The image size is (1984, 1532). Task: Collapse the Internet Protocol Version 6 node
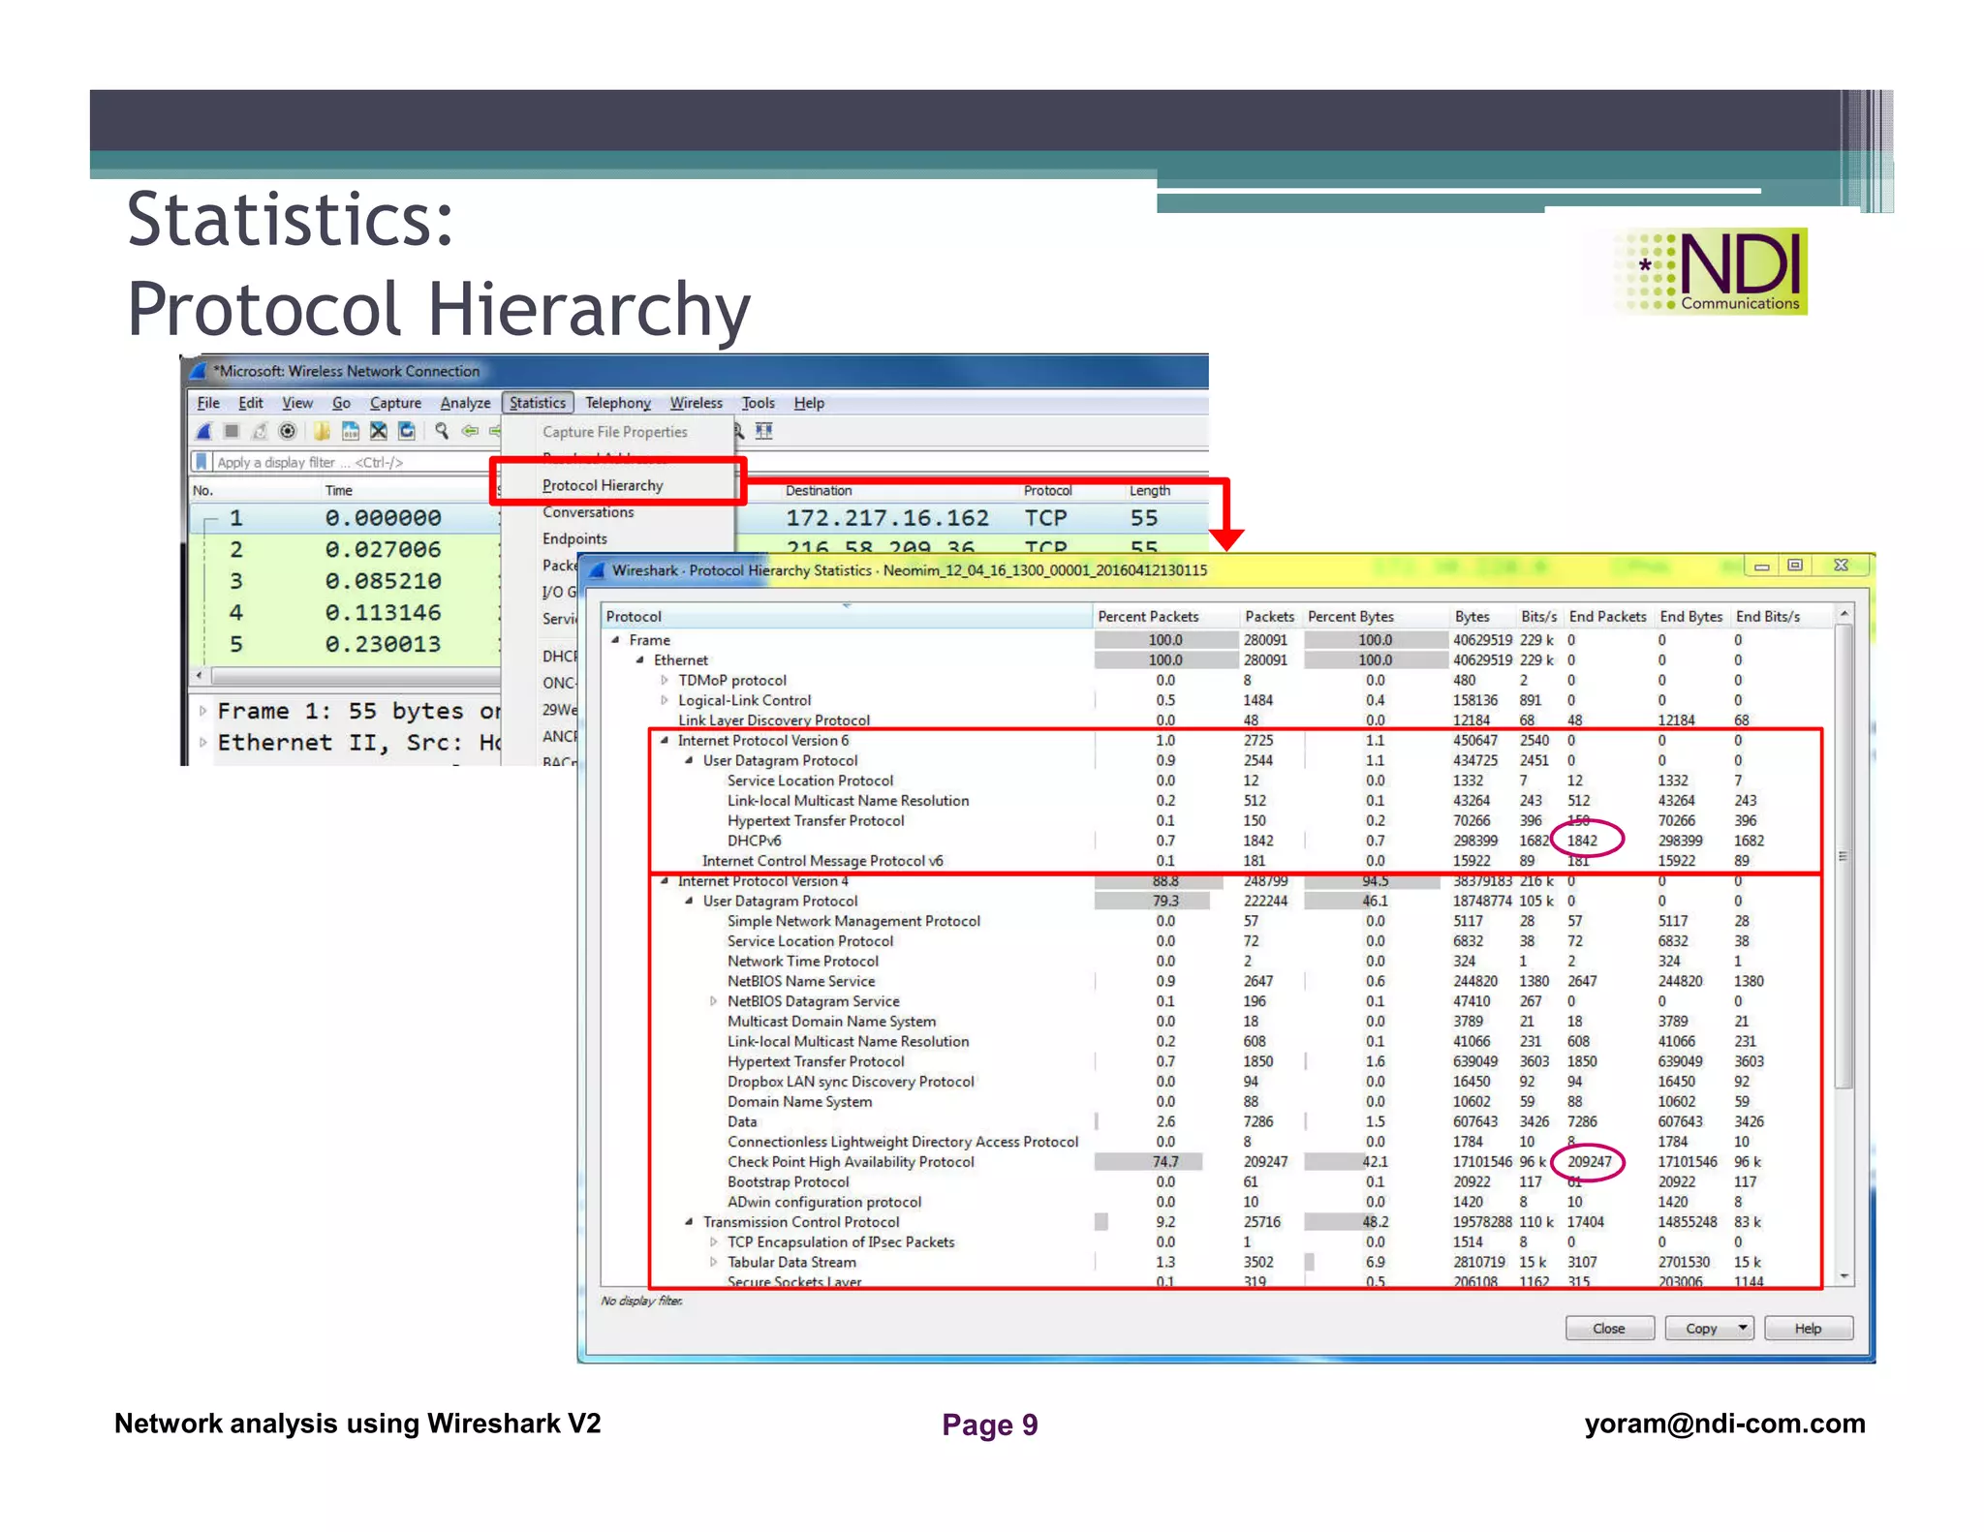pyautogui.click(x=665, y=741)
